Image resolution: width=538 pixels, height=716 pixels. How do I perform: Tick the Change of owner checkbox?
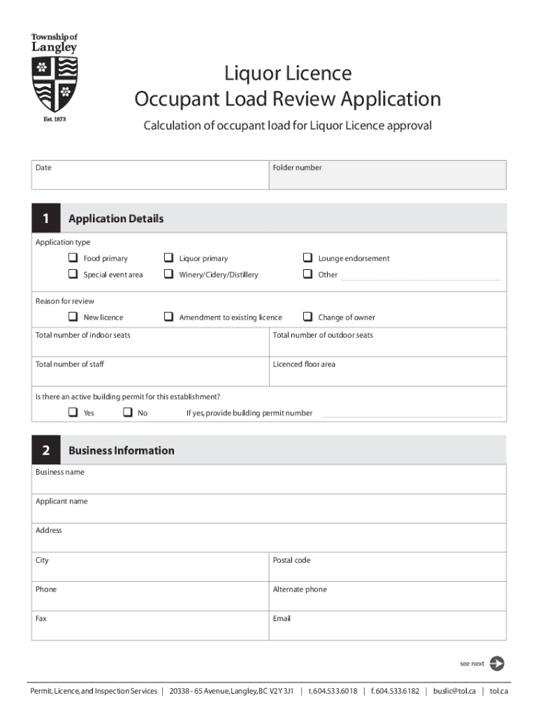point(307,317)
